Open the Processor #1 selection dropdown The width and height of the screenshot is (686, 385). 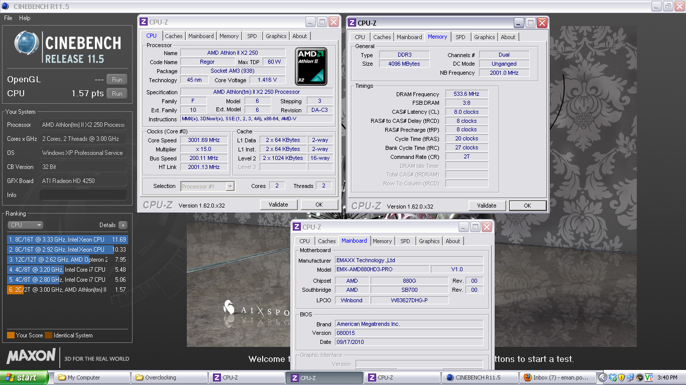(x=207, y=186)
